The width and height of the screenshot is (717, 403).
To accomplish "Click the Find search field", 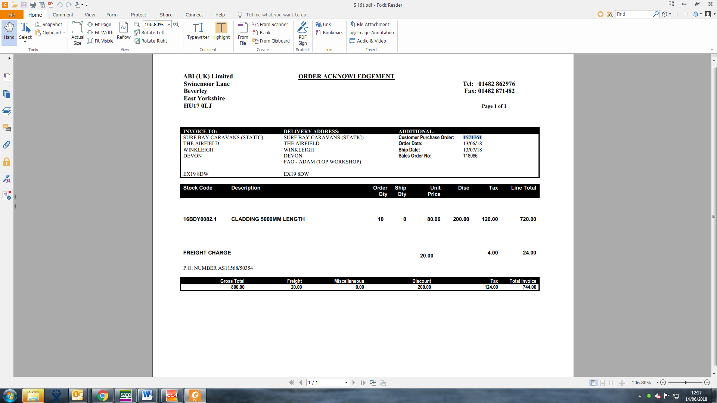I will click(x=633, y=14).
